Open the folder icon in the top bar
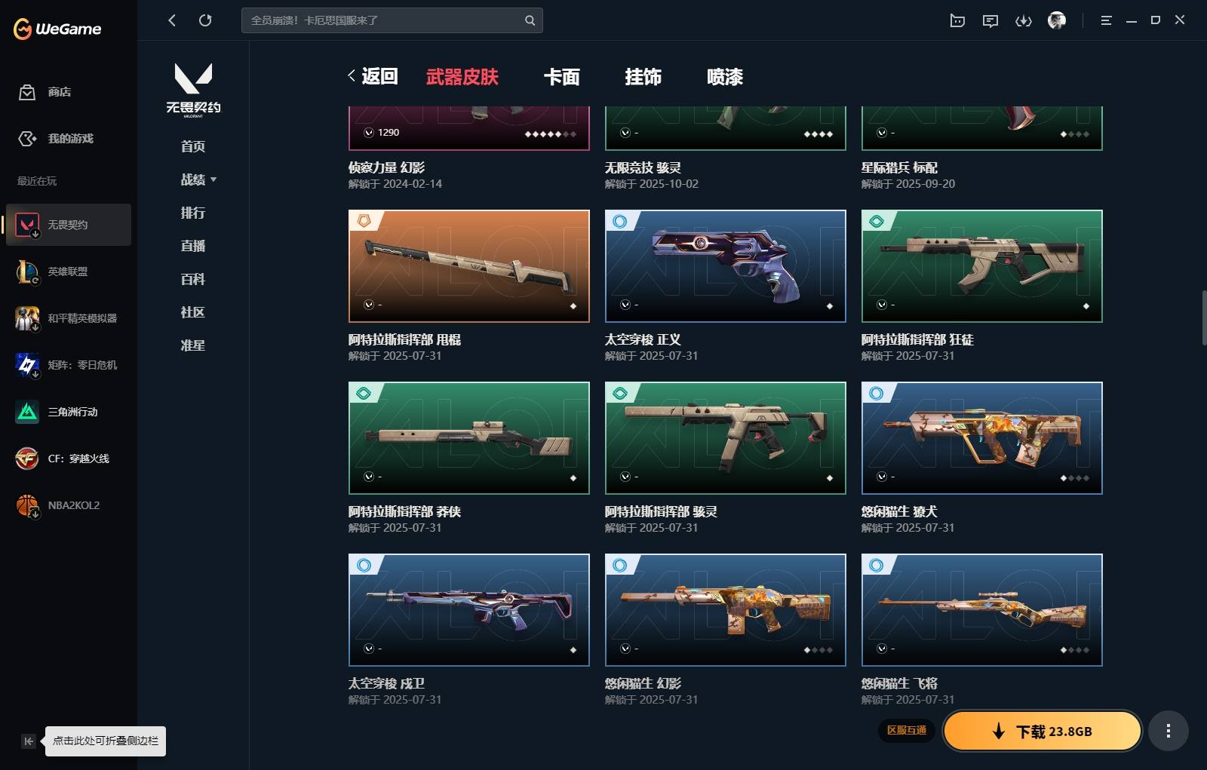Viewport: 1207px width, 770px height. coord(957,20)
